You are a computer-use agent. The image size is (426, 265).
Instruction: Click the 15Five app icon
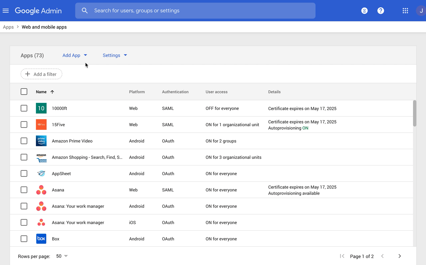pyautogui.click(x=41, y=125)
